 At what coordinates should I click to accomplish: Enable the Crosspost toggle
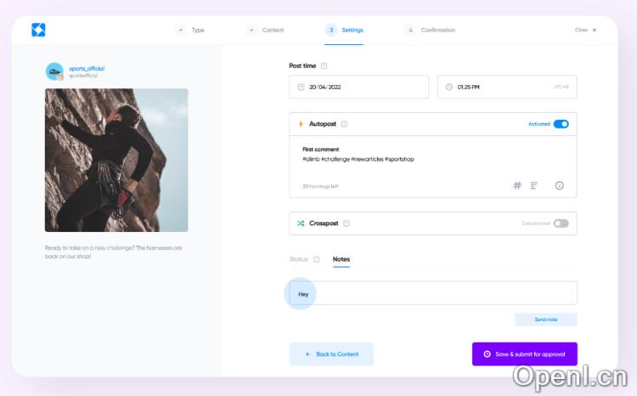coord(561,223)
